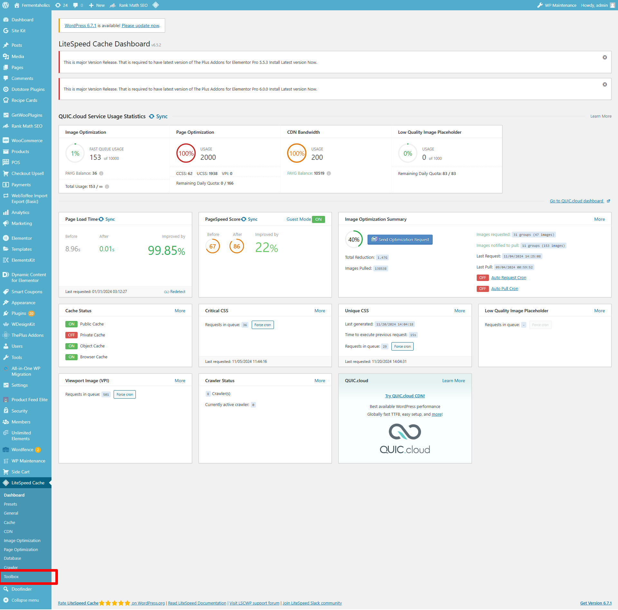Toggle Object Cache ON status
The width and height of the screenshot is (618, 610).
click(71, 346)
